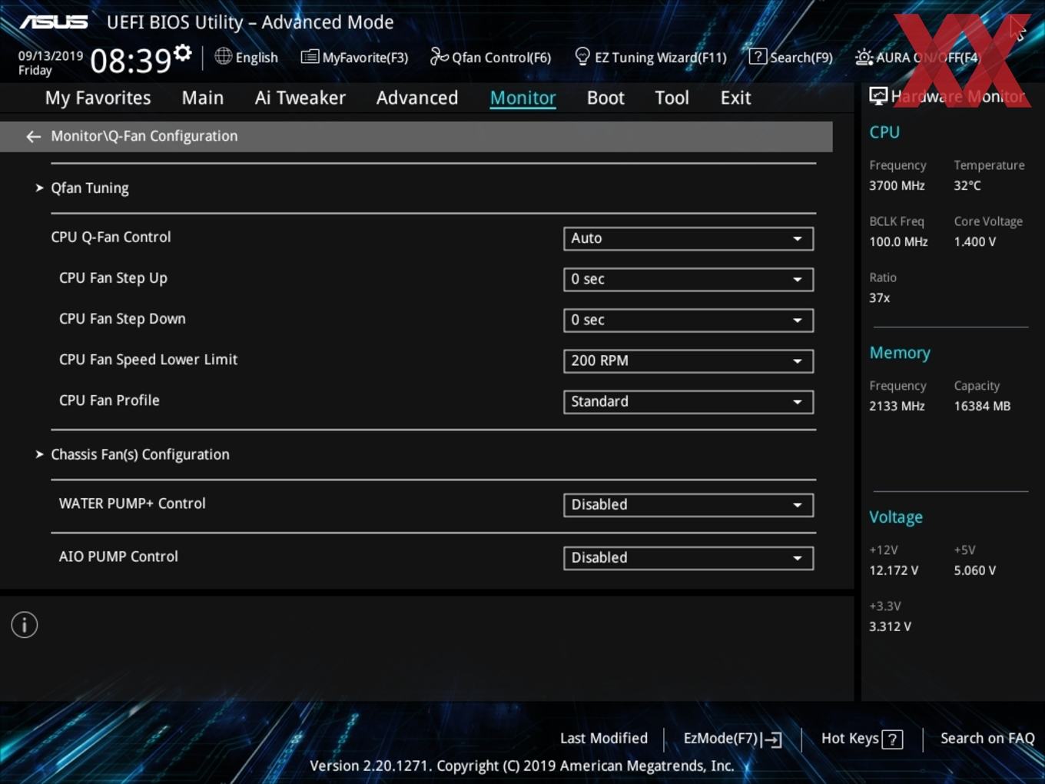Select the CPU Q-Fan Control label
The height and width of the screenshot is (784, 1045).
[111, 238]
